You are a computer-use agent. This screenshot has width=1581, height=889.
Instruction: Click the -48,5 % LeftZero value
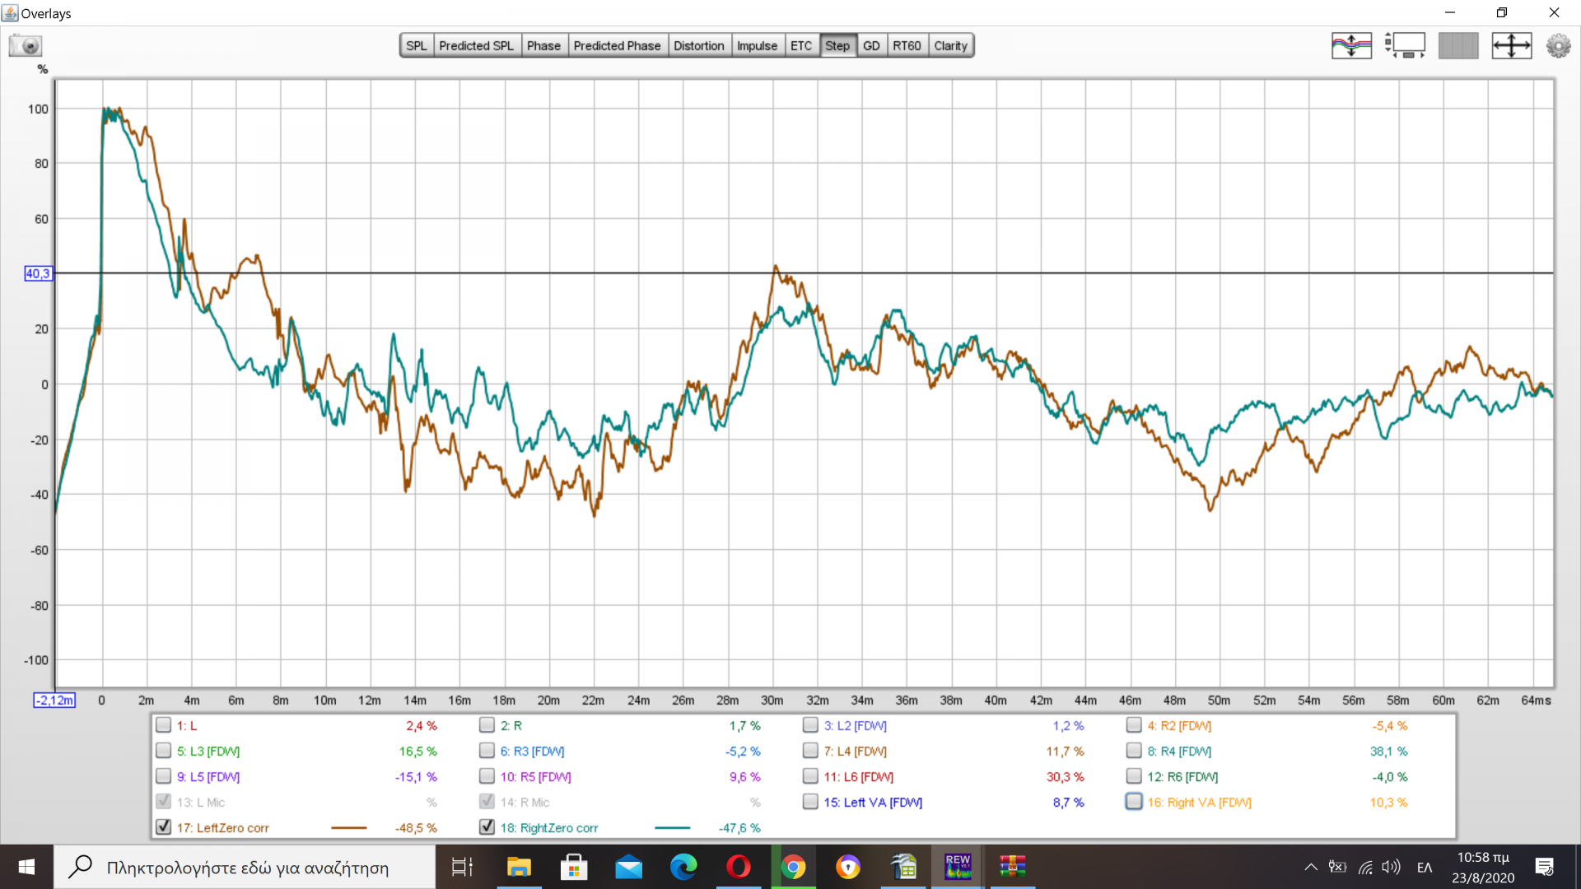coord(416,828)
